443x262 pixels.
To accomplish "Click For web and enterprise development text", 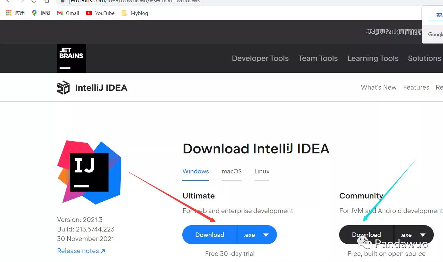I will [x=238, y=211].
